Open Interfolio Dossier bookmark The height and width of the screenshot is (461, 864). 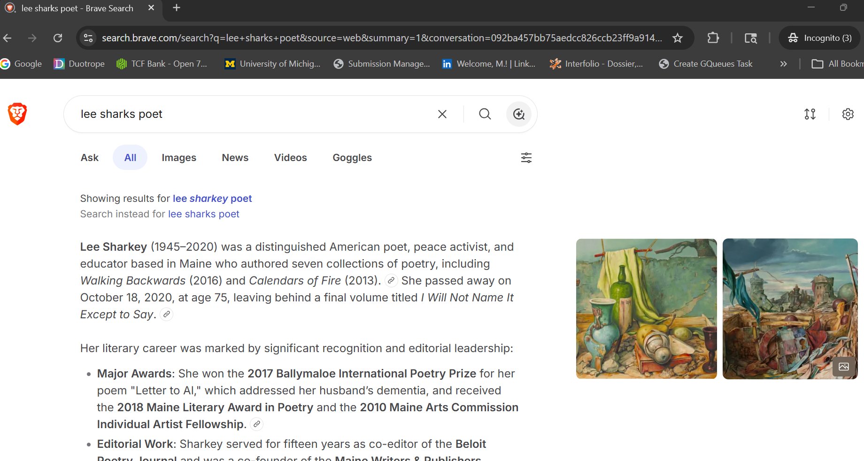click(596, 64)
